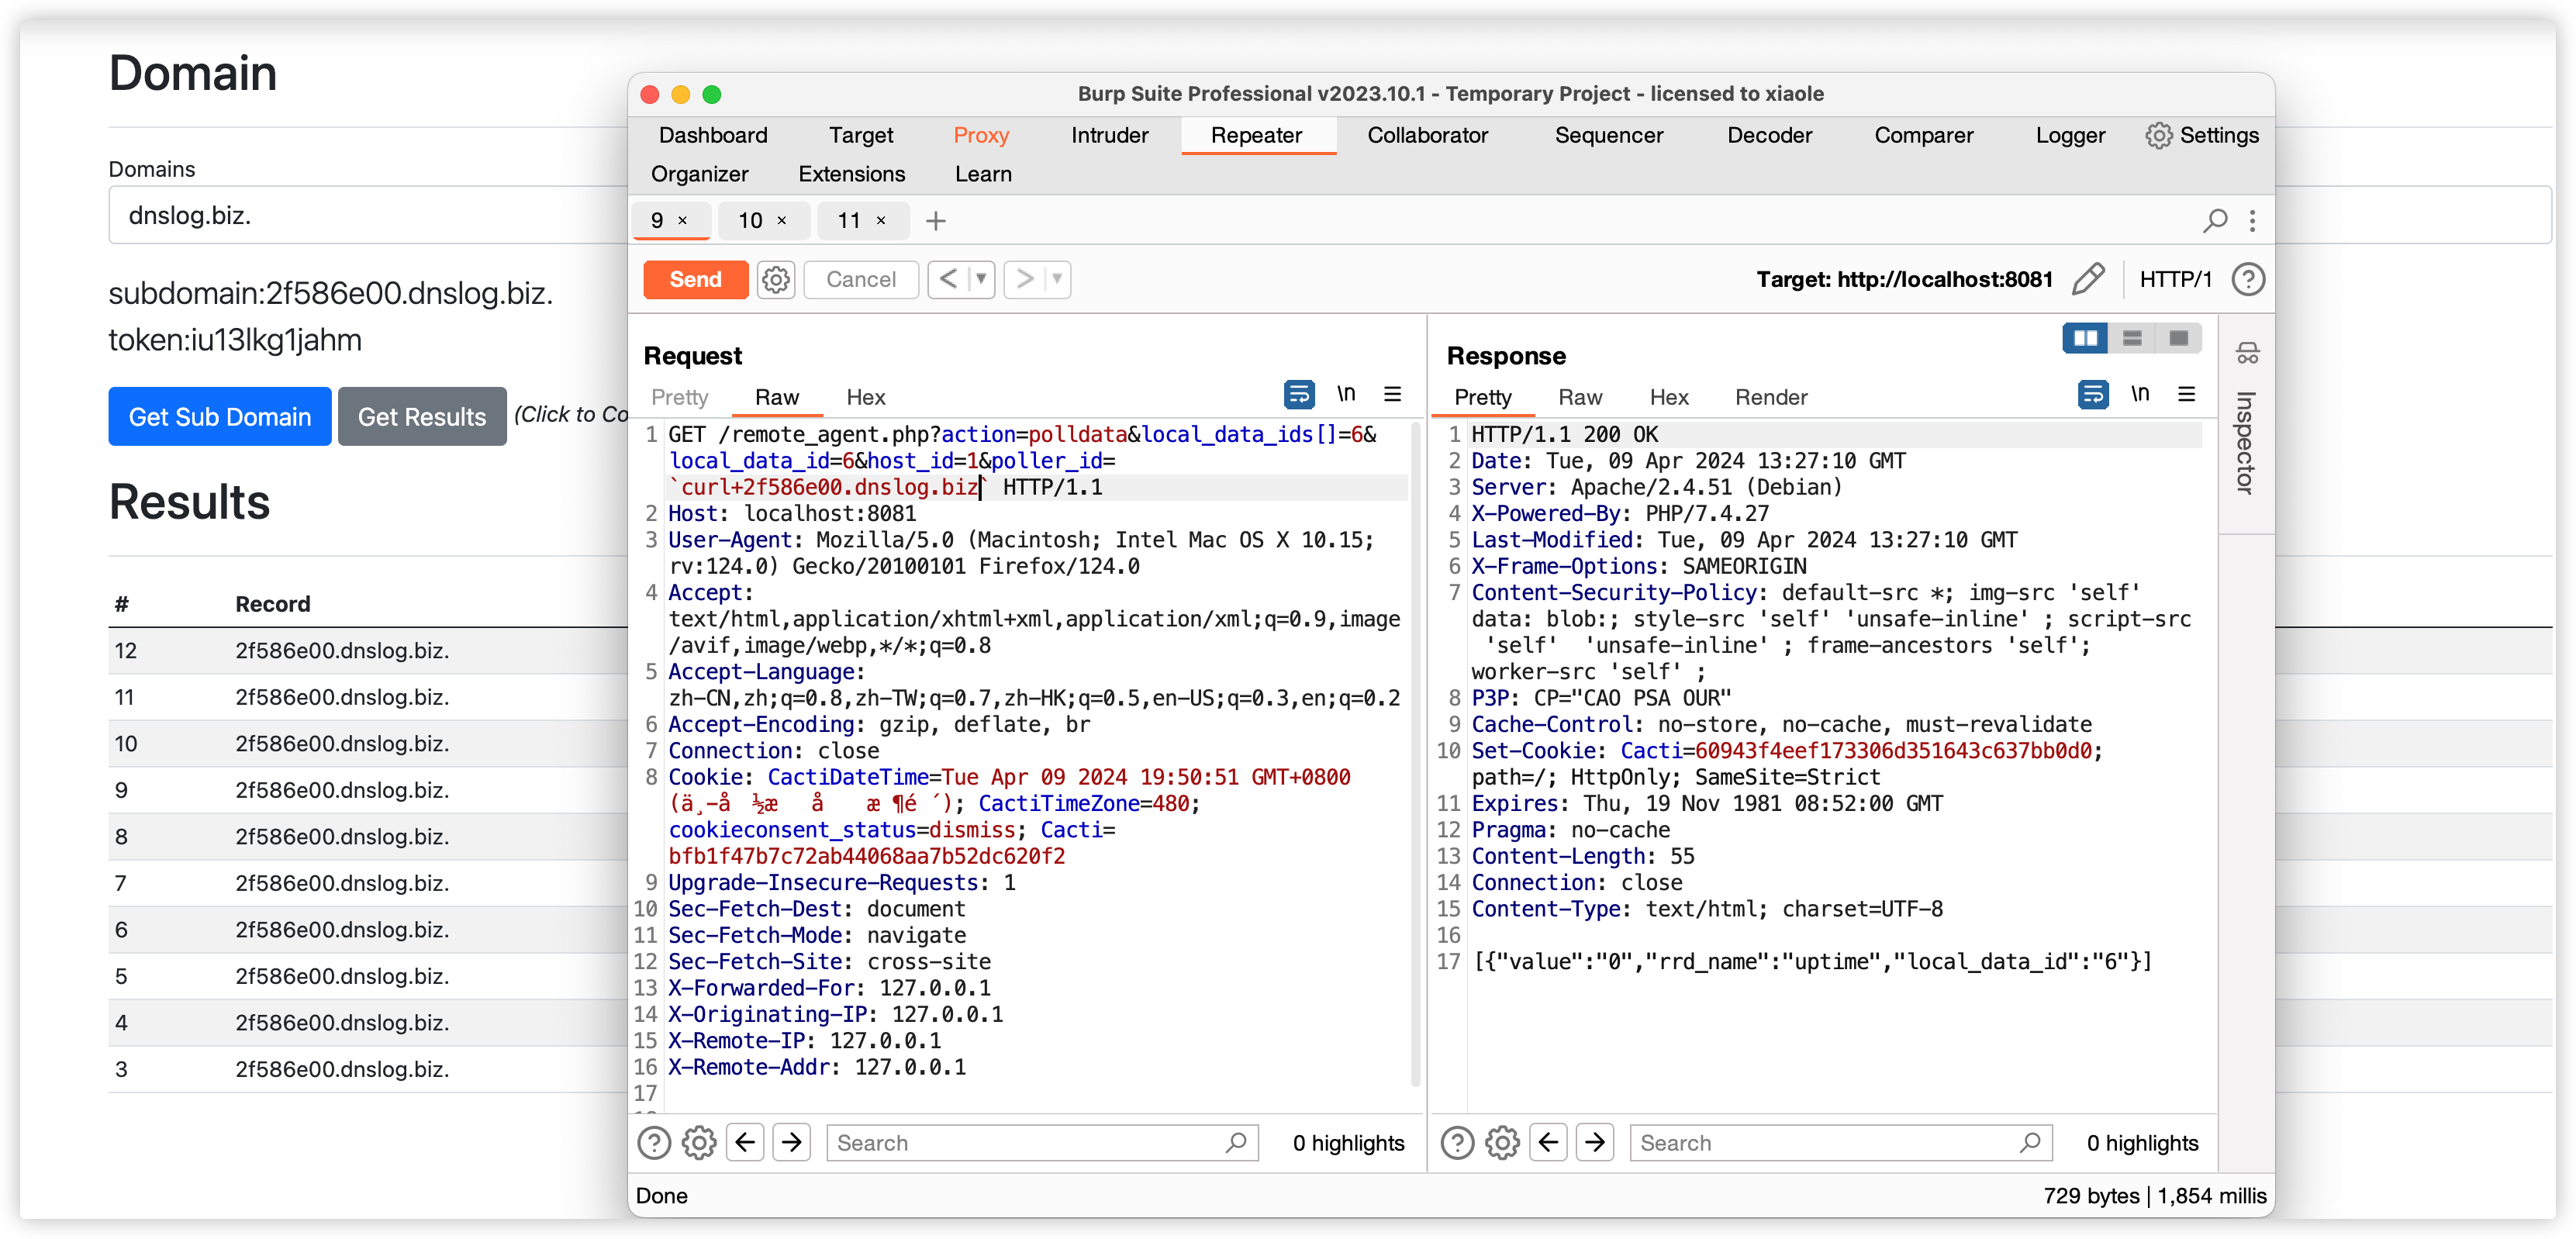Open the Inspector vertical label
The width and height of the screenshot is (2576, 1239).
pyautogui.click(x=2246, y=443)
